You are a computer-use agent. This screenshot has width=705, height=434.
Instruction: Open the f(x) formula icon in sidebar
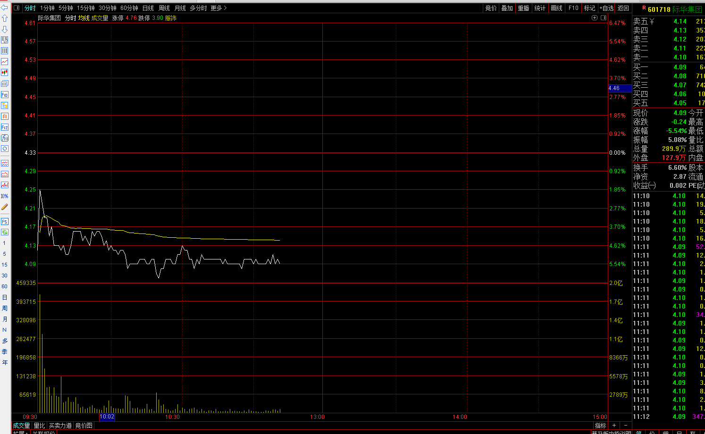(x=4, y=138)
